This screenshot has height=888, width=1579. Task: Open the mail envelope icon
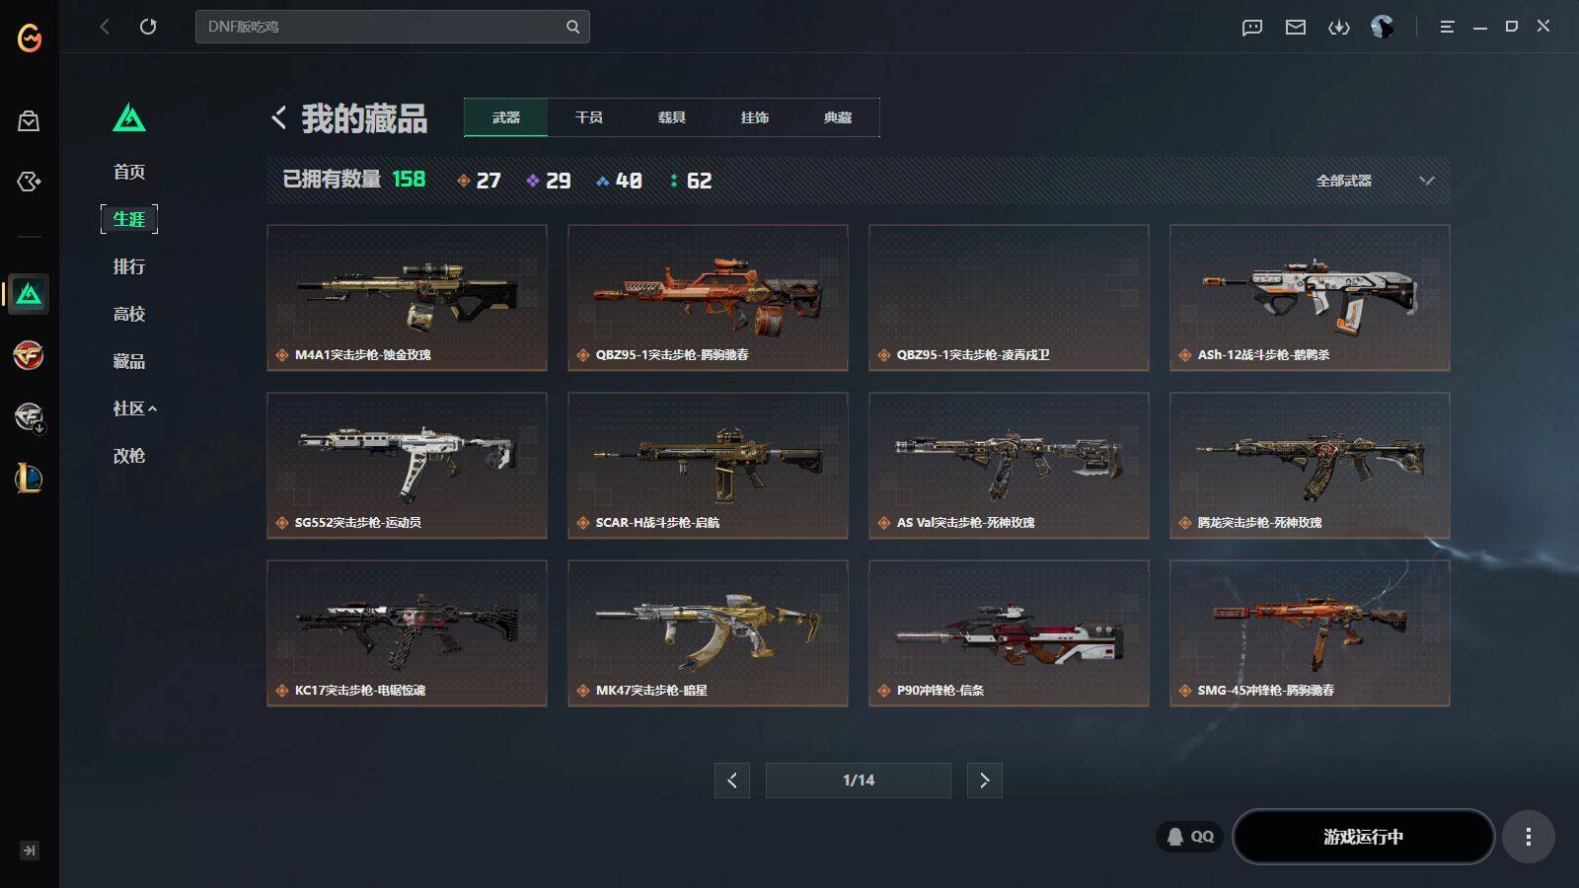1296,28
